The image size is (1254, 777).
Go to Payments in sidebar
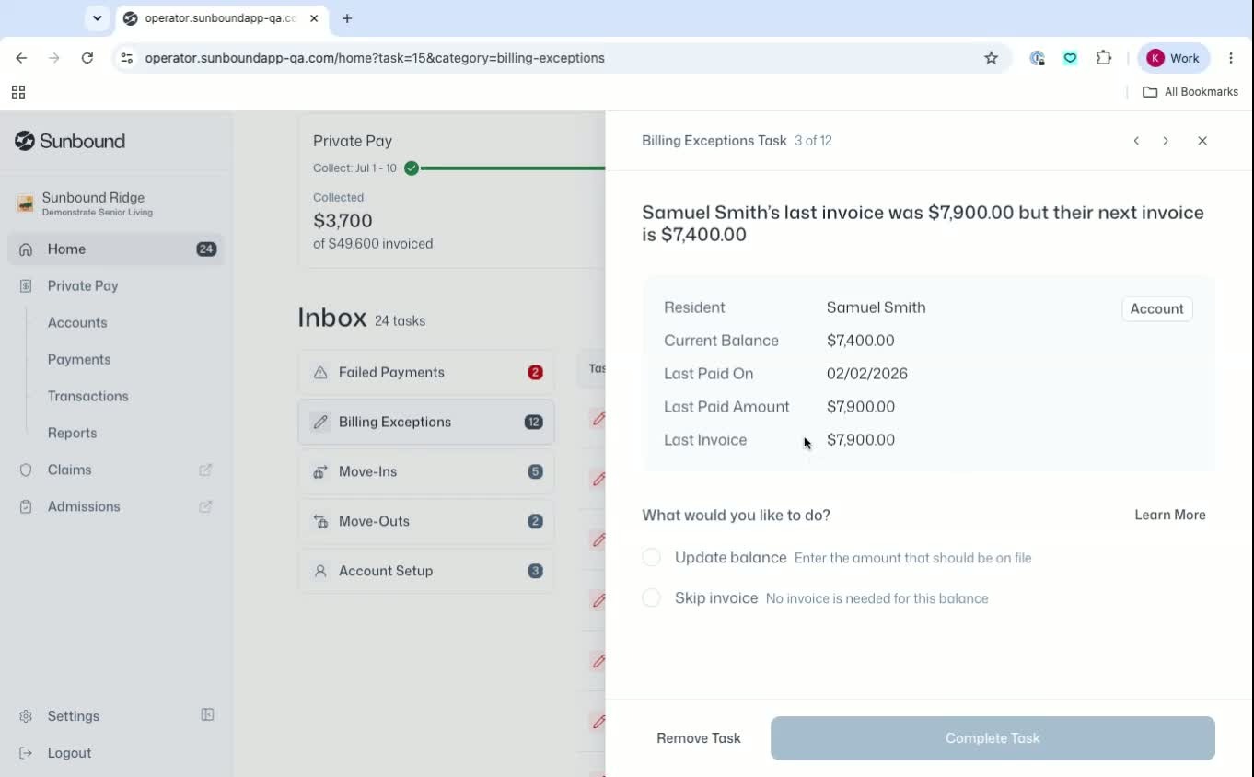79,359
